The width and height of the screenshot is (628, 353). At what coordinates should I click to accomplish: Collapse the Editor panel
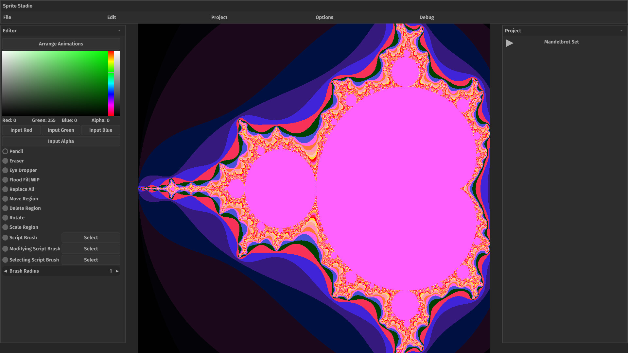119,30
